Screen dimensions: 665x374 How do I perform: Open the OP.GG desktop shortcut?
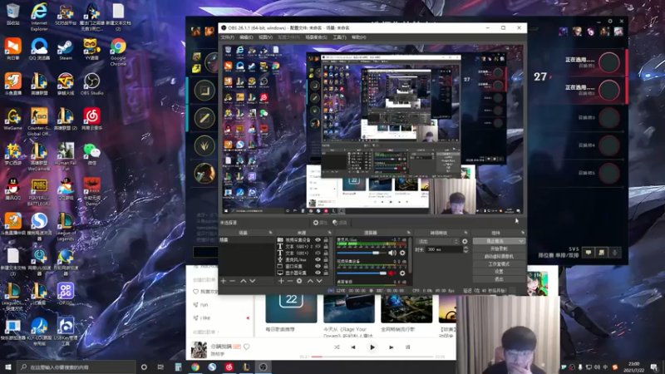(66, 294)
